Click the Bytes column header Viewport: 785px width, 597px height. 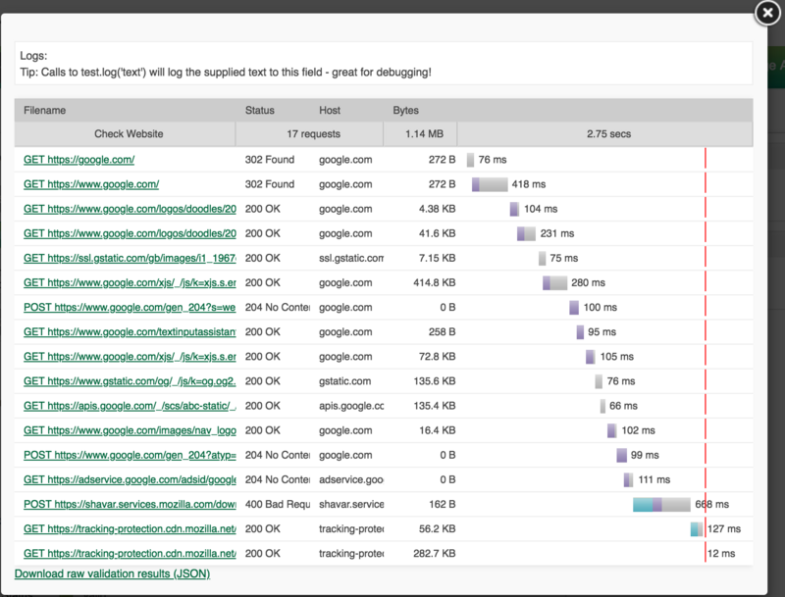405,111
